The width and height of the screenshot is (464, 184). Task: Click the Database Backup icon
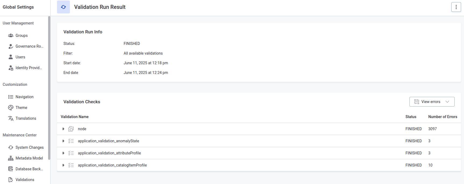[11, 169]
